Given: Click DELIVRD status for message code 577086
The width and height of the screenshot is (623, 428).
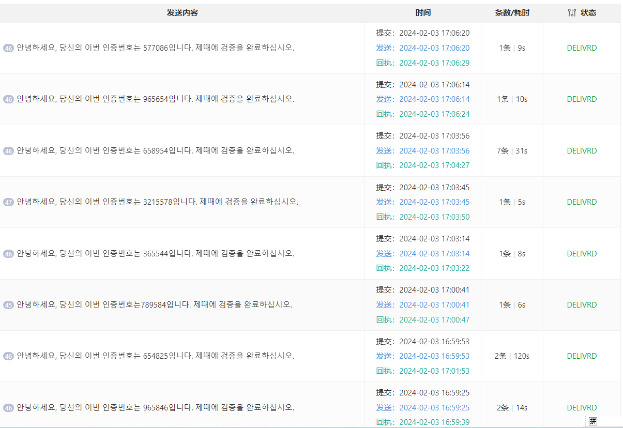Looking at the screenshot, I should (582, 48).
